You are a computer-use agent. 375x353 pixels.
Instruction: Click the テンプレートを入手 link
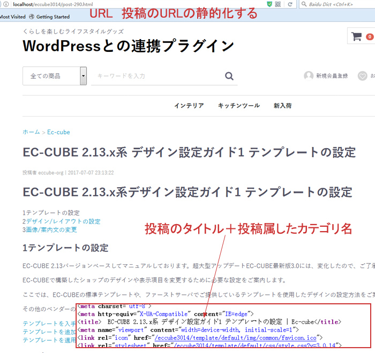pyautogui.click(x=49, y=324)
